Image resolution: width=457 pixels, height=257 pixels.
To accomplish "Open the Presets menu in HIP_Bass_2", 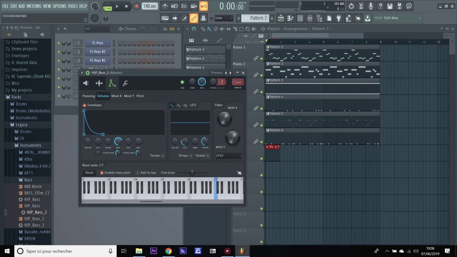I will pyautogui.click(x=217, y=73).
